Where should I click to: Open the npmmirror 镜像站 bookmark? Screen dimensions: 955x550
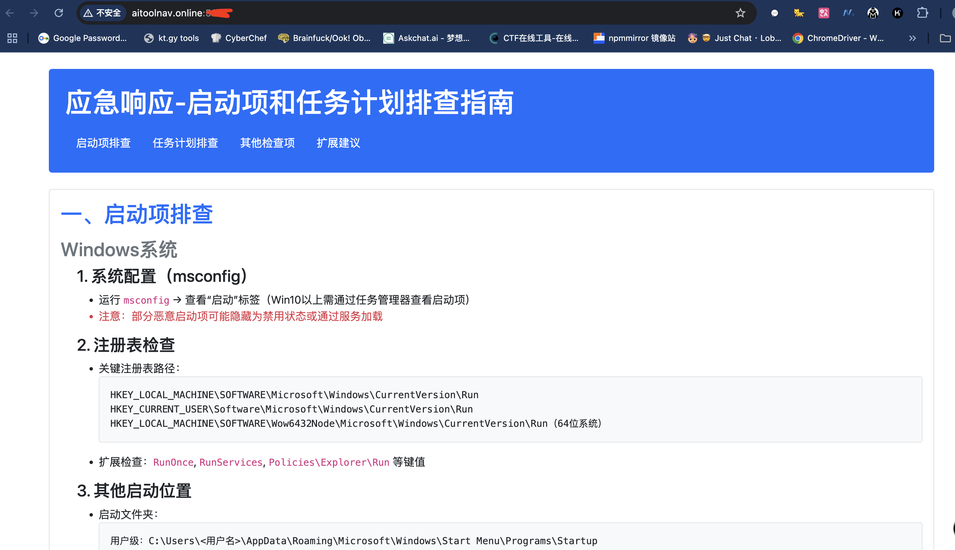pyautogui.click(x=634, y=38)
